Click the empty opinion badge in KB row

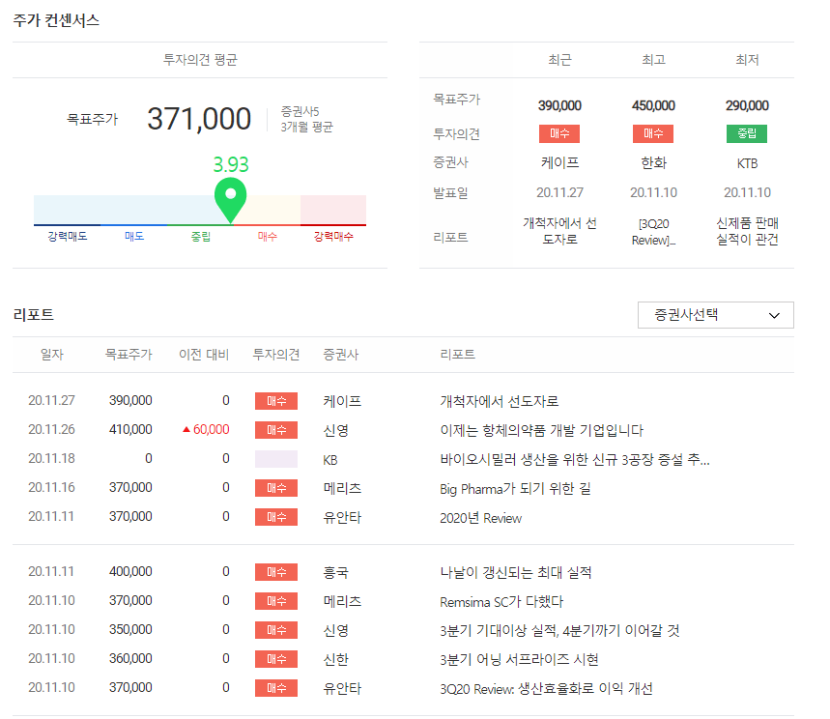(275, 459)
